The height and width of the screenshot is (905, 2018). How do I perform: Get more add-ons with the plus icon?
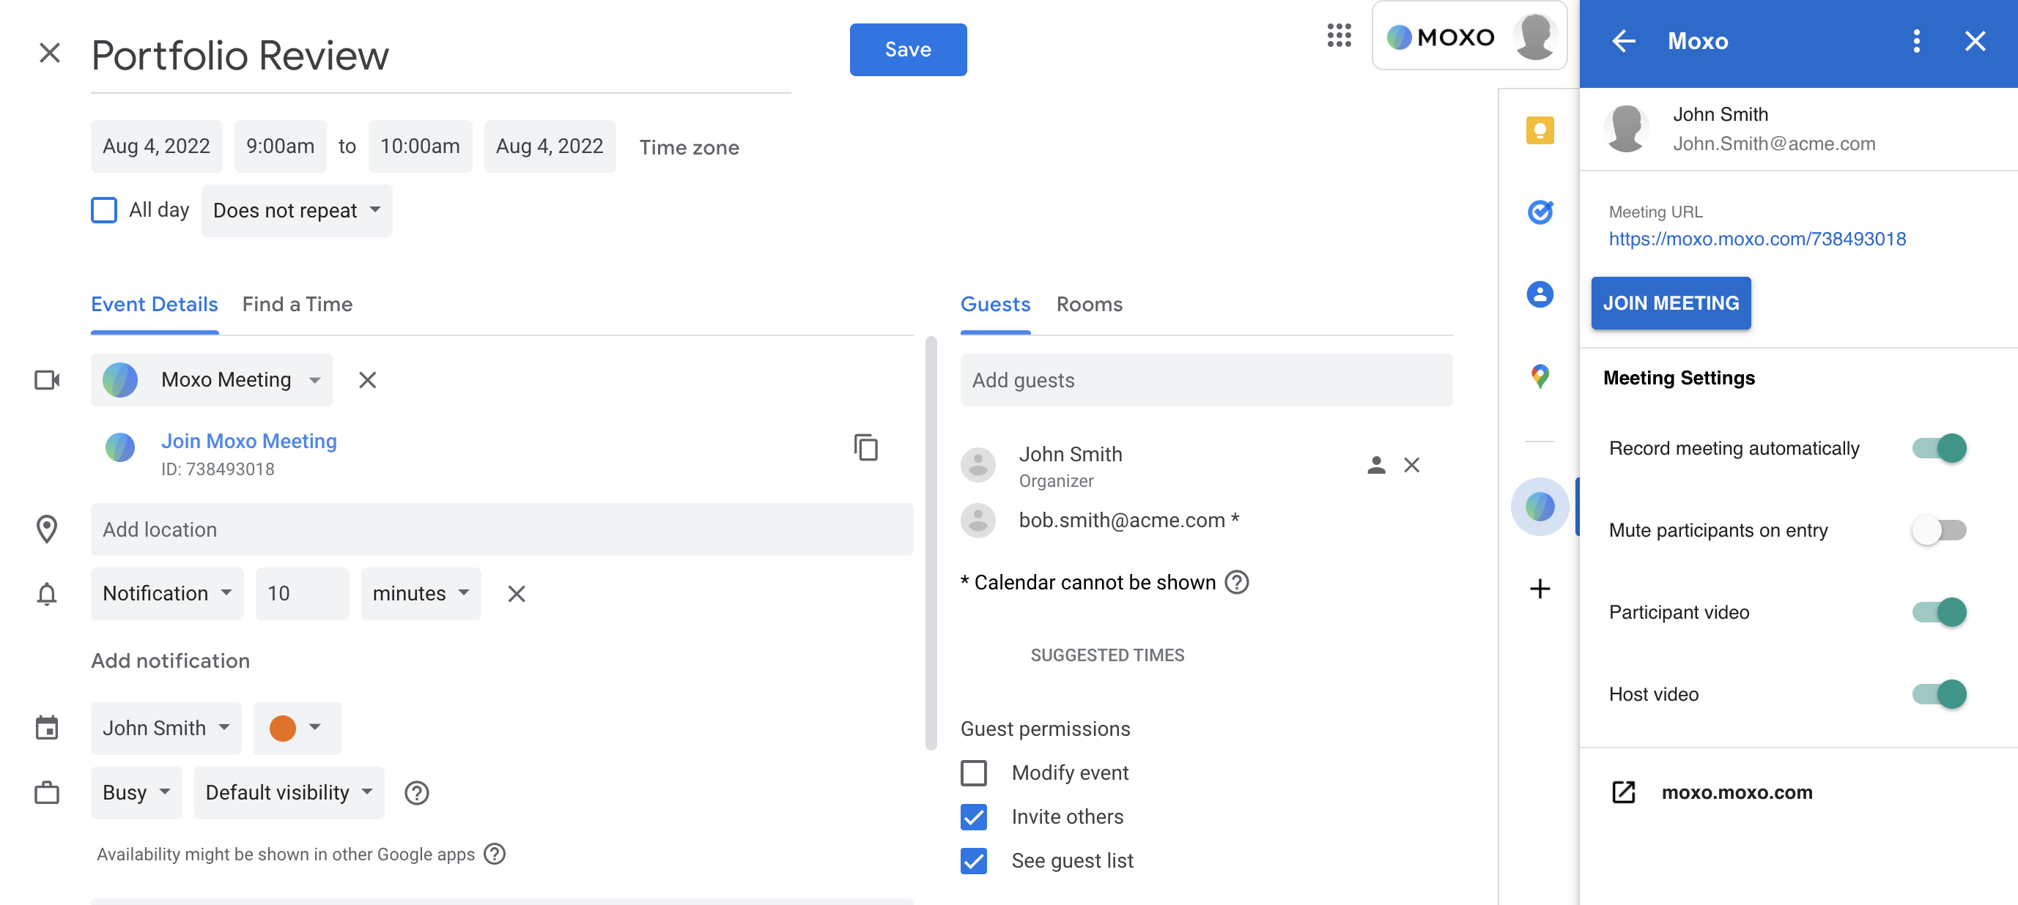[1540, 589]
